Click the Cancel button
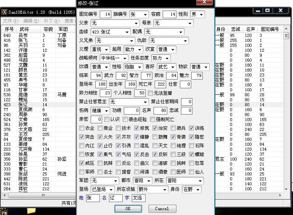 pos(162,209)
